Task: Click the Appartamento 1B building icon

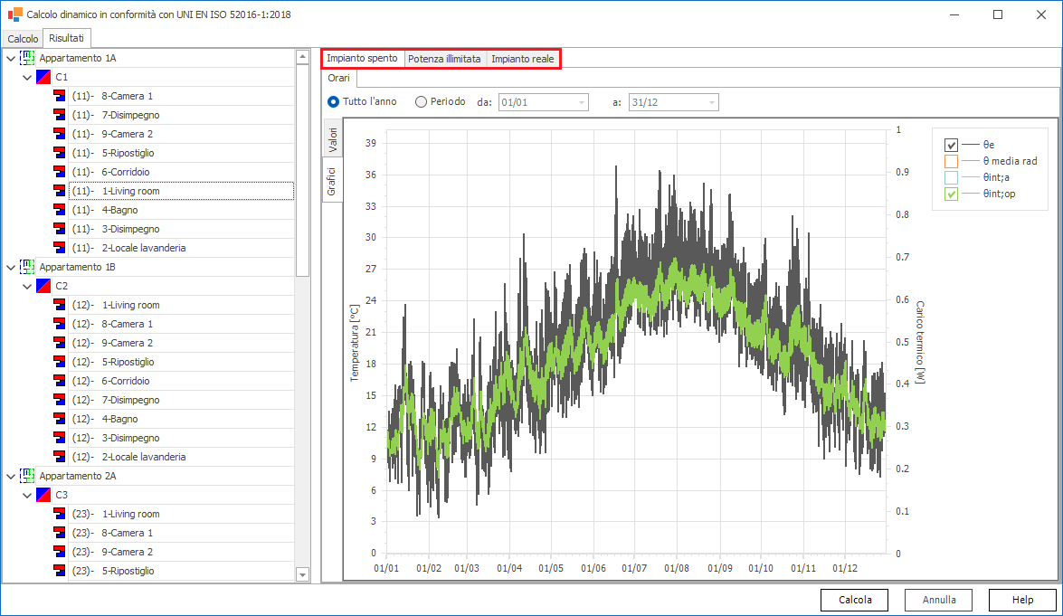Action: point(27,267)
